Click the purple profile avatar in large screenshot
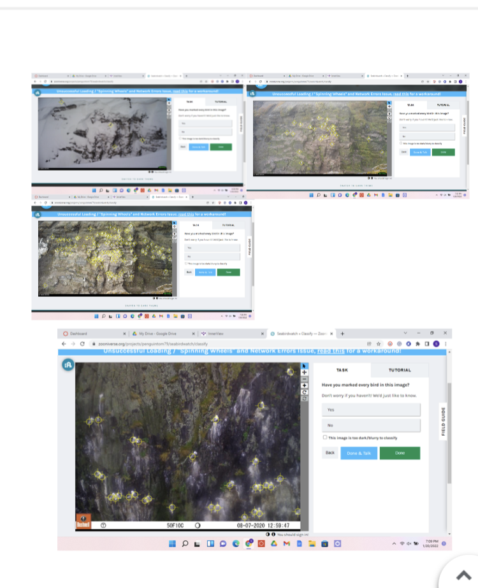 pos(436,344)
